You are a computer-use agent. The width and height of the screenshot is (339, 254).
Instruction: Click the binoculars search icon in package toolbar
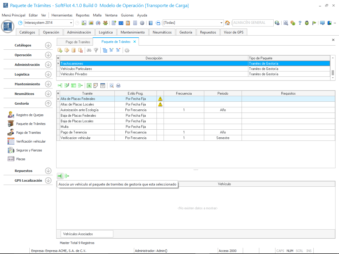pyautogui.click(x=89, y=50)
